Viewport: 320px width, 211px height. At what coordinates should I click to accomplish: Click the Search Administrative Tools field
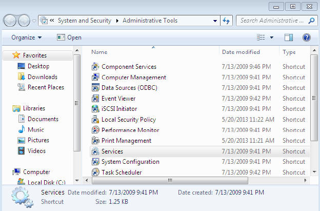tap(272, 21)
